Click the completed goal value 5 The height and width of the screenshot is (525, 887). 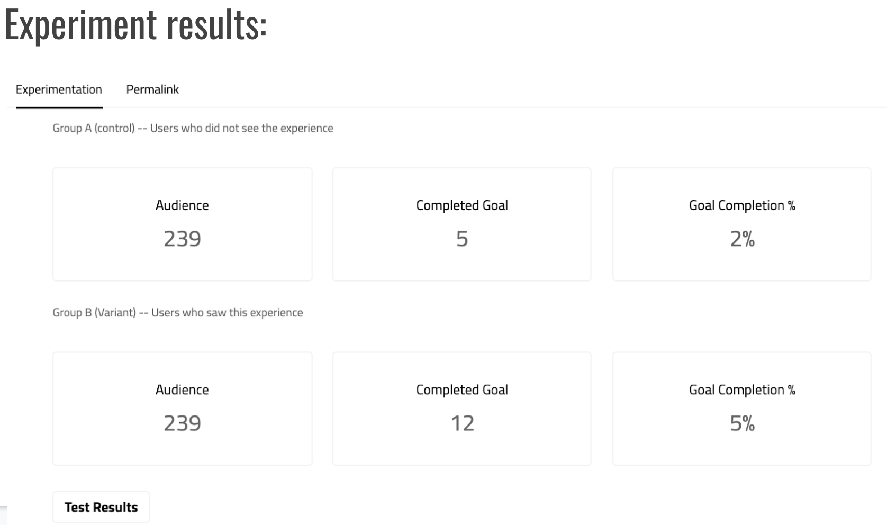(462, 239)
